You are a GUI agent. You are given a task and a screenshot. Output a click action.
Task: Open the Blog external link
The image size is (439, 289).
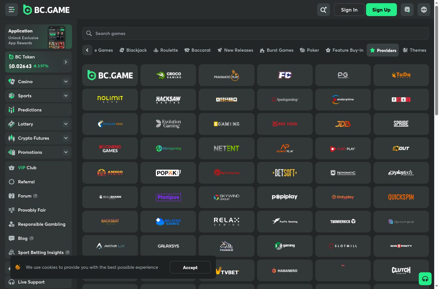(38, 238)
